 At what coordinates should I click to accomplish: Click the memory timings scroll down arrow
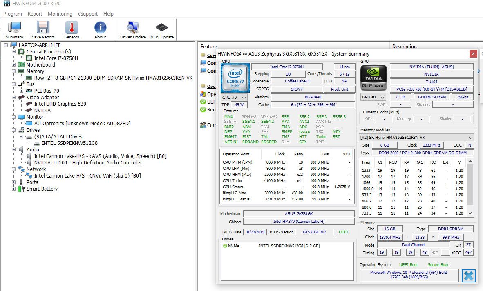(x=470, y=213)
